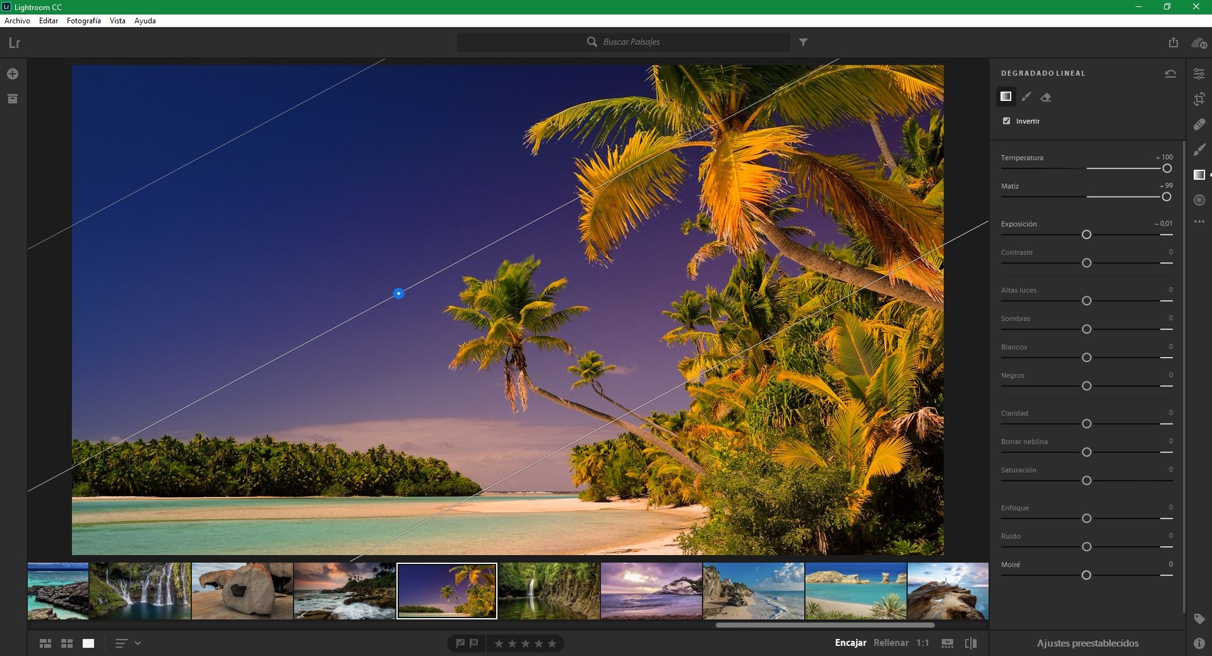
Task: Click the Temperatura slider handle
Action: [1167, 168]
